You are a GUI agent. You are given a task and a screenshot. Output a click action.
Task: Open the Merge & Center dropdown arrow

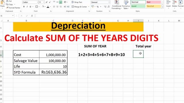(89, 7)
